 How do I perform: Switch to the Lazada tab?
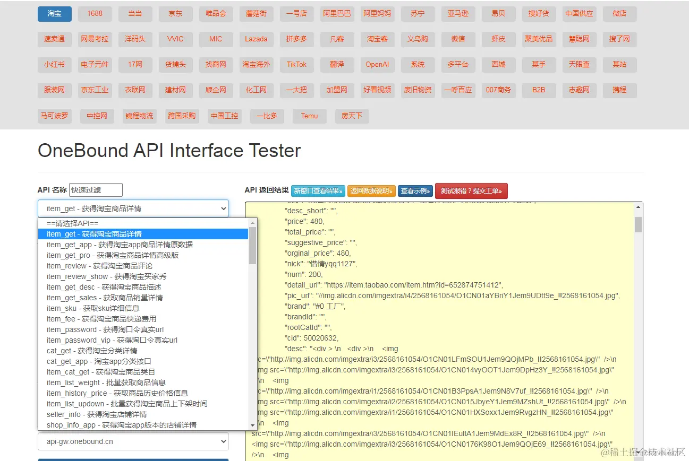coord(256,39)
